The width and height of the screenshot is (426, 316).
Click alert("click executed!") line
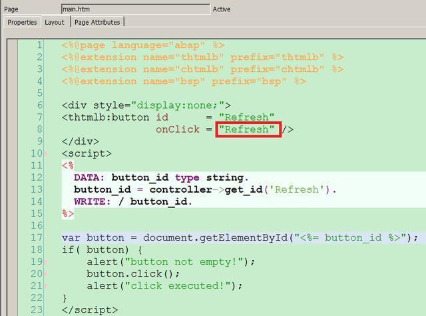tap(164, 286)
